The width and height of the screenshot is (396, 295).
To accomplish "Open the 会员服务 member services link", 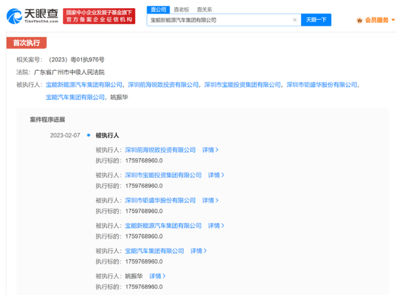I will point(376,20).
